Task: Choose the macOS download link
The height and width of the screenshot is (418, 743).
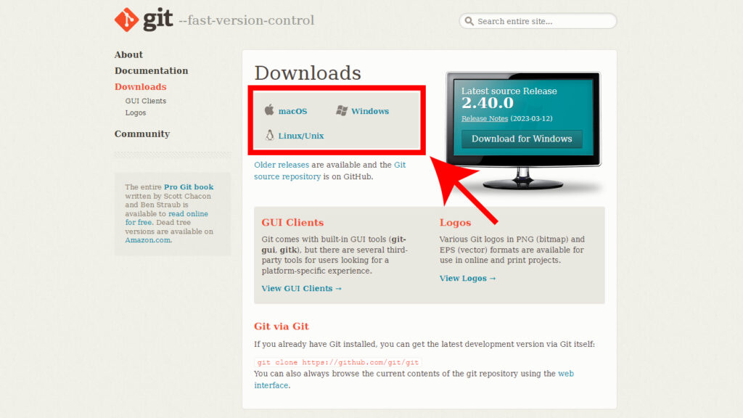Action: click(x=293, y=111)
